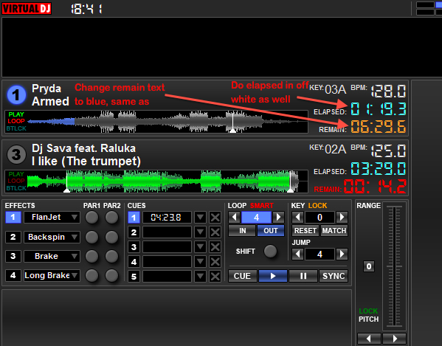Nudge pitch down with left arrow

click(x=369, y=339)
